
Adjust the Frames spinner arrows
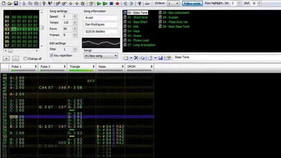click(x=75, y=35)
